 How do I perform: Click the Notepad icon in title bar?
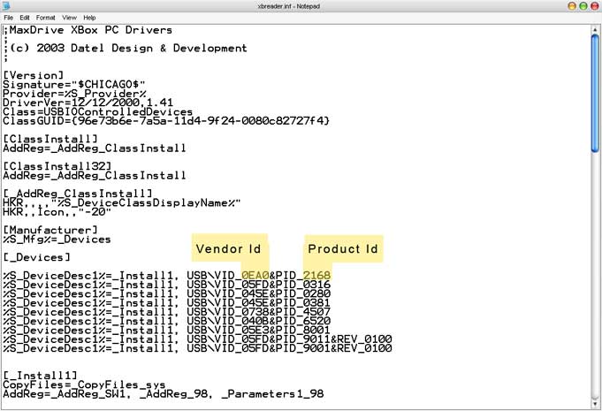pos(6,6)
